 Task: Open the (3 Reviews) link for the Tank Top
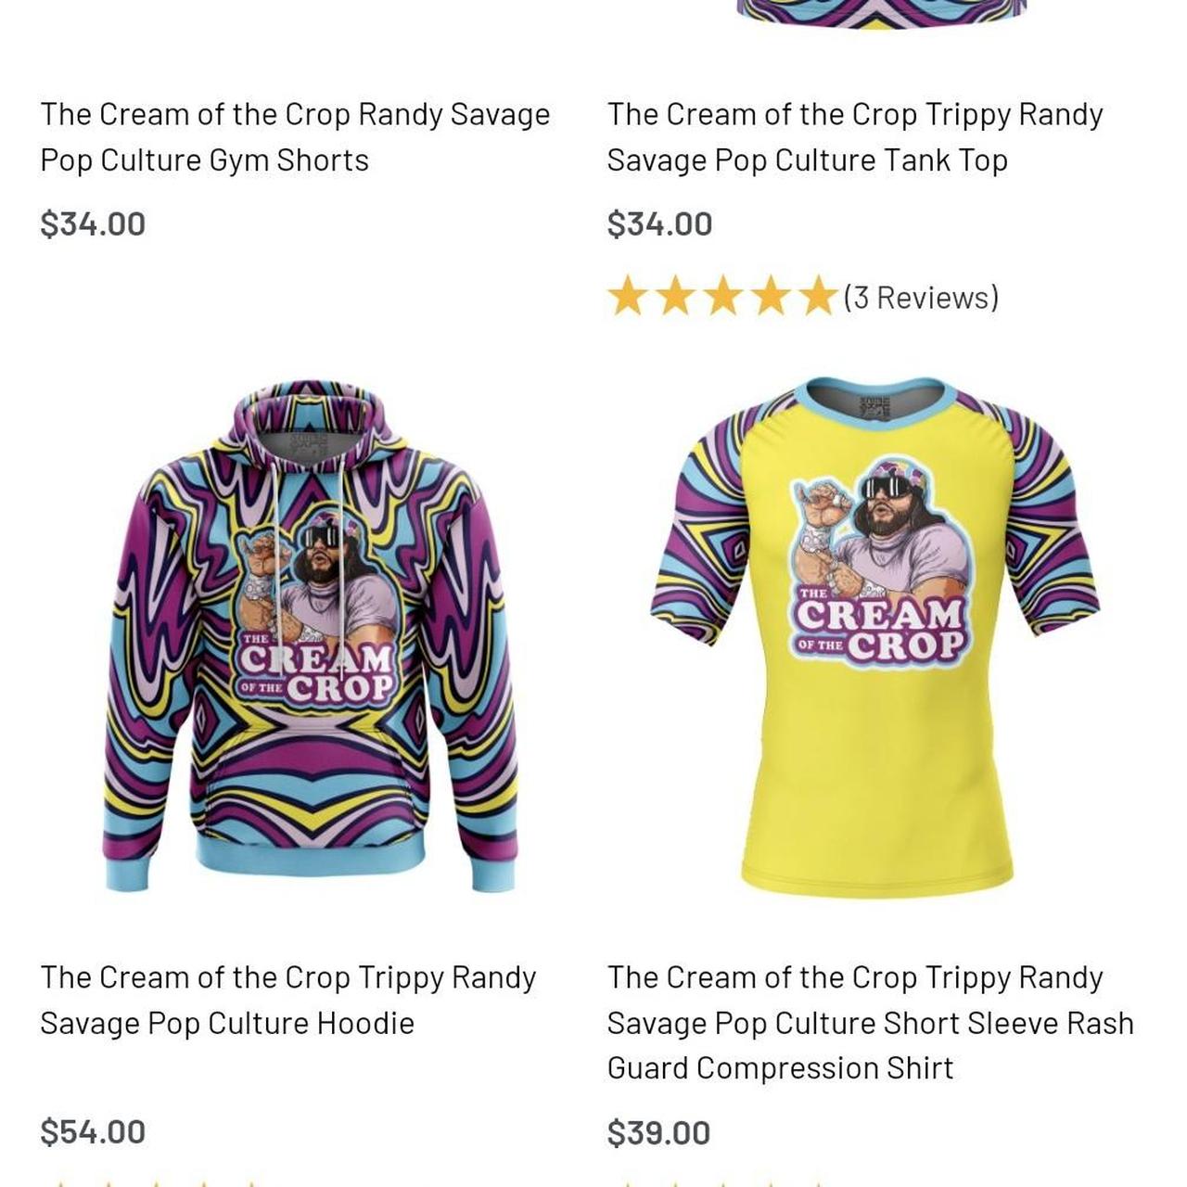point(921,297)
